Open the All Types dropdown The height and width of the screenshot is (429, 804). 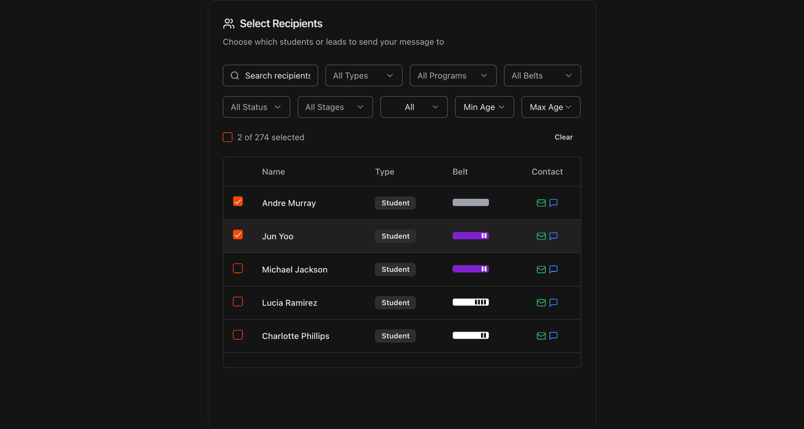tap(364, 76)
